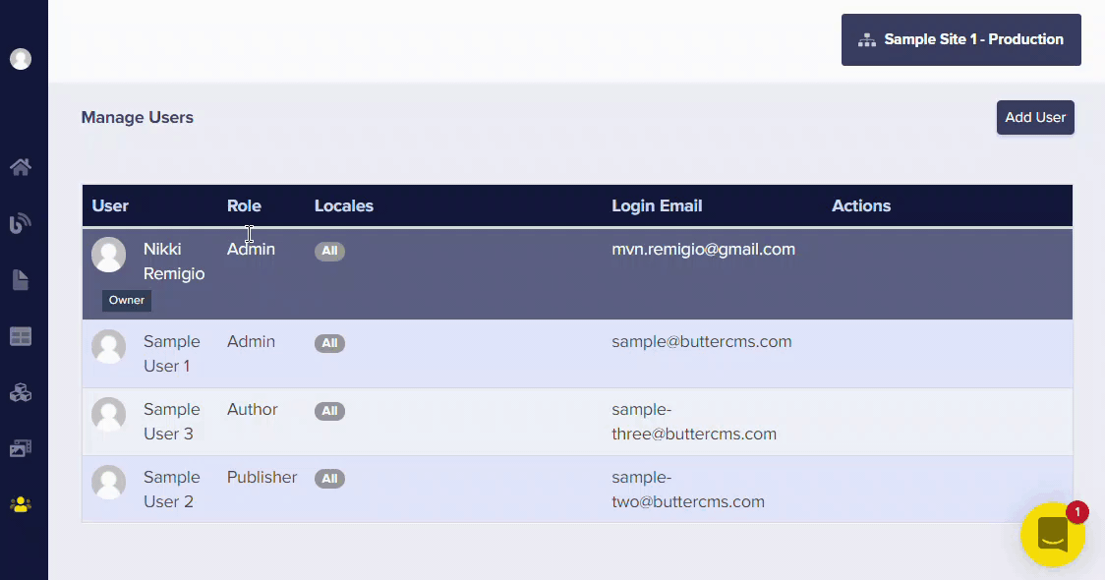1105x580 pixels.
Task: Open Blog Posts from sidebar icon
Action: pyautogui.click(x=21, y=223)
